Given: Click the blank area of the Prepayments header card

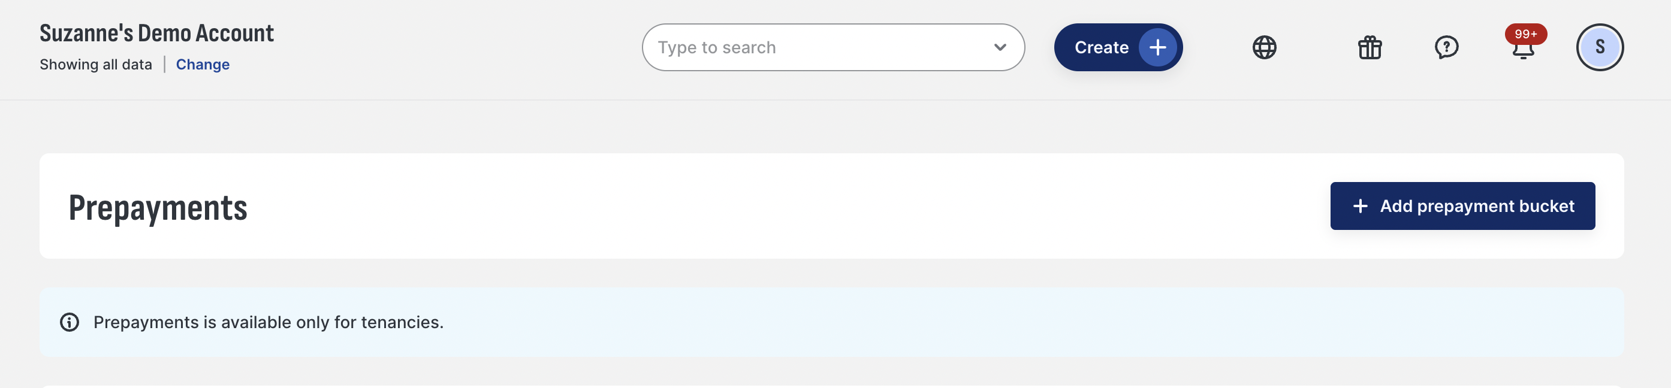Looking at the screenshot, I should (779, 206).
